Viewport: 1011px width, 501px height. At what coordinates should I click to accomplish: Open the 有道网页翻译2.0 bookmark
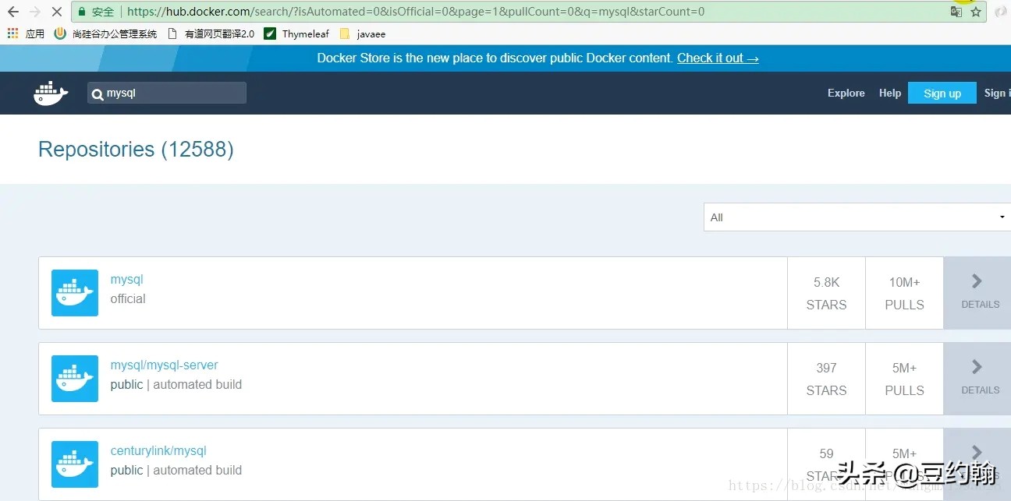coord(211,34)
